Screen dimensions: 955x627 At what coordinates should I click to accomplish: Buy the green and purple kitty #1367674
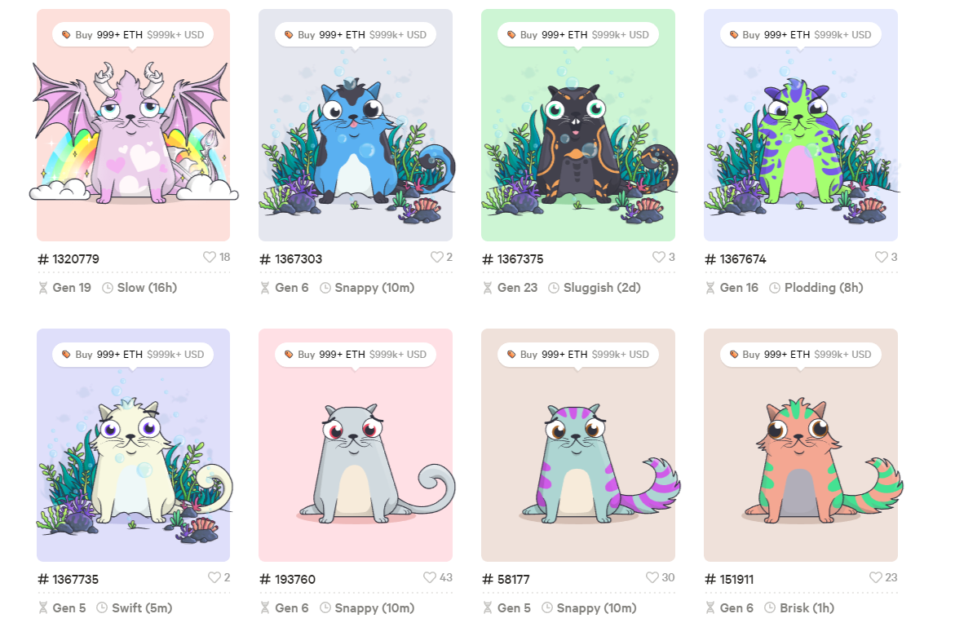click(x=800, y=35)
